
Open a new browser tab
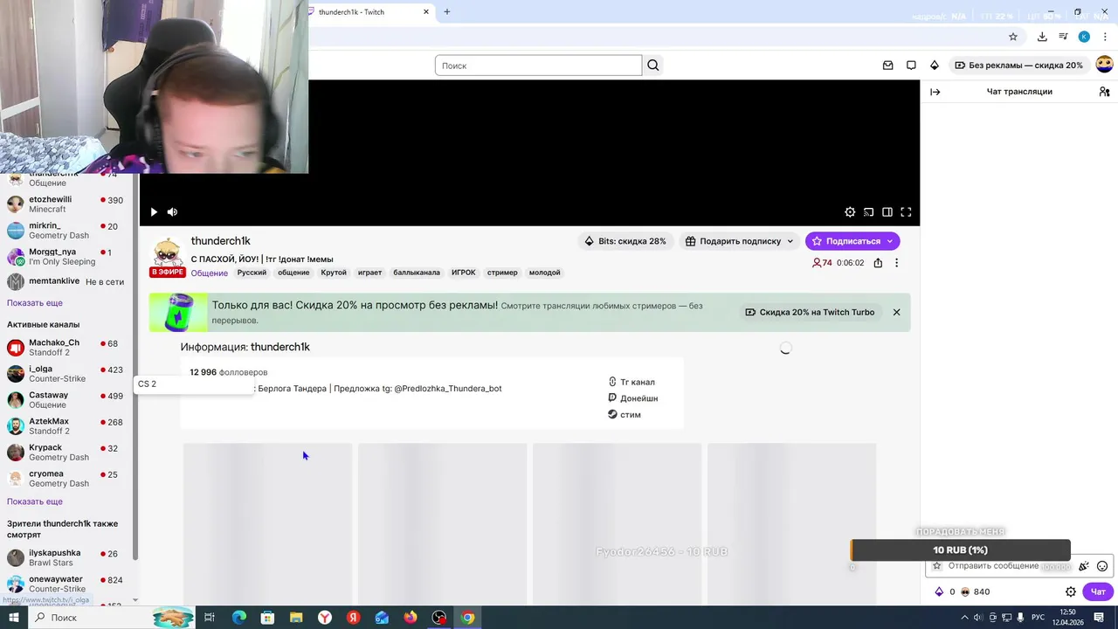[446, 11]
